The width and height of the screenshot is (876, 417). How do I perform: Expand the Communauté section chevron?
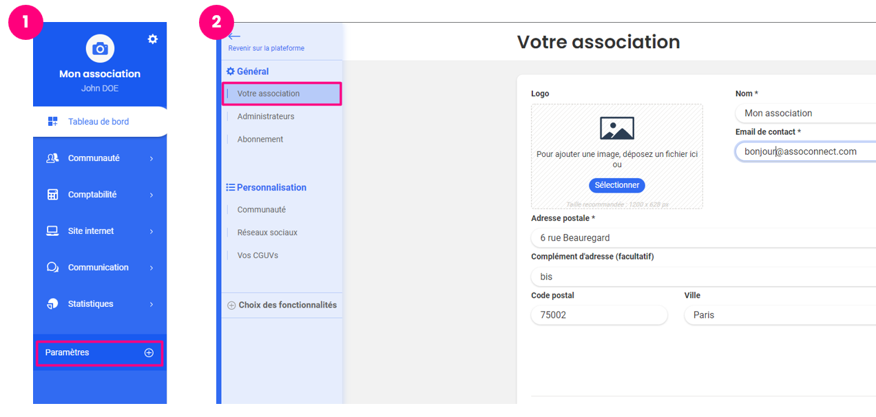click(x=152, y=158)
